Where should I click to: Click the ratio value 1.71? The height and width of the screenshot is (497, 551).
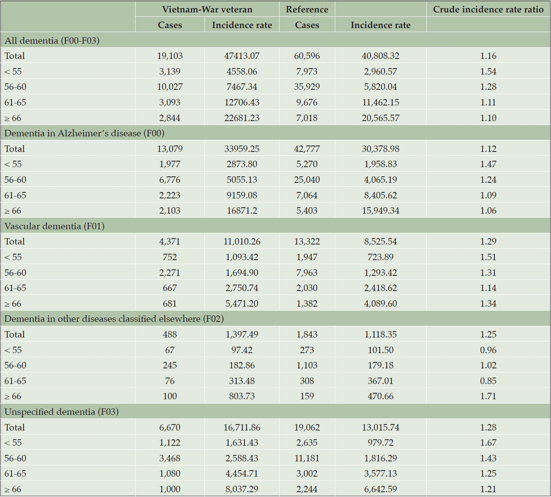[x=488, y=396]
